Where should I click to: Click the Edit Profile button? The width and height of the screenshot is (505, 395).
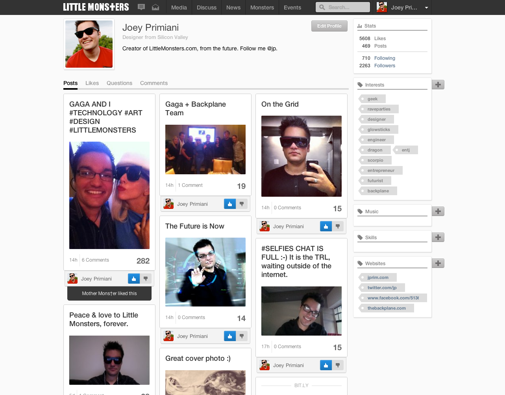[x=329, y=26]
